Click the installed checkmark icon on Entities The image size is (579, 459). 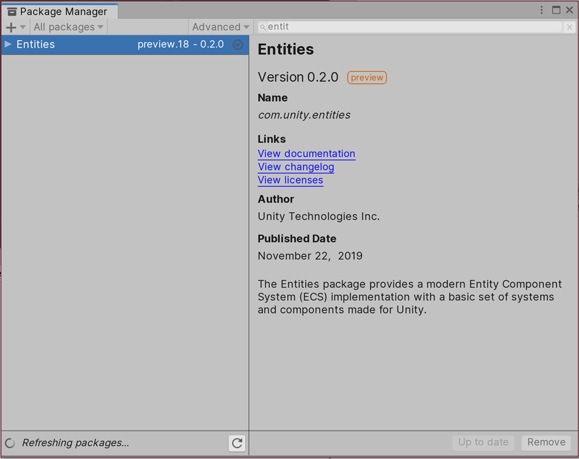click(x=238, y=44)
